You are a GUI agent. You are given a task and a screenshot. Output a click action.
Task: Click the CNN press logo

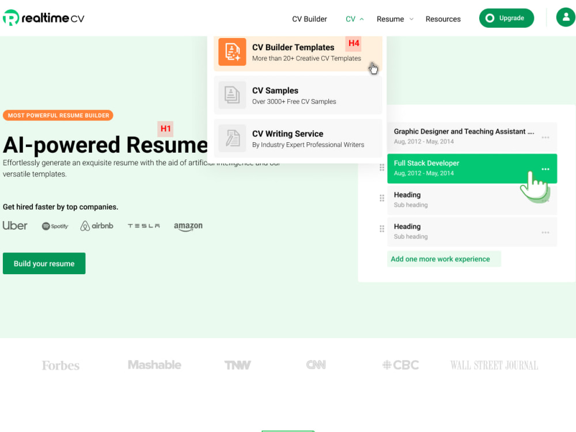coord(316,365)
